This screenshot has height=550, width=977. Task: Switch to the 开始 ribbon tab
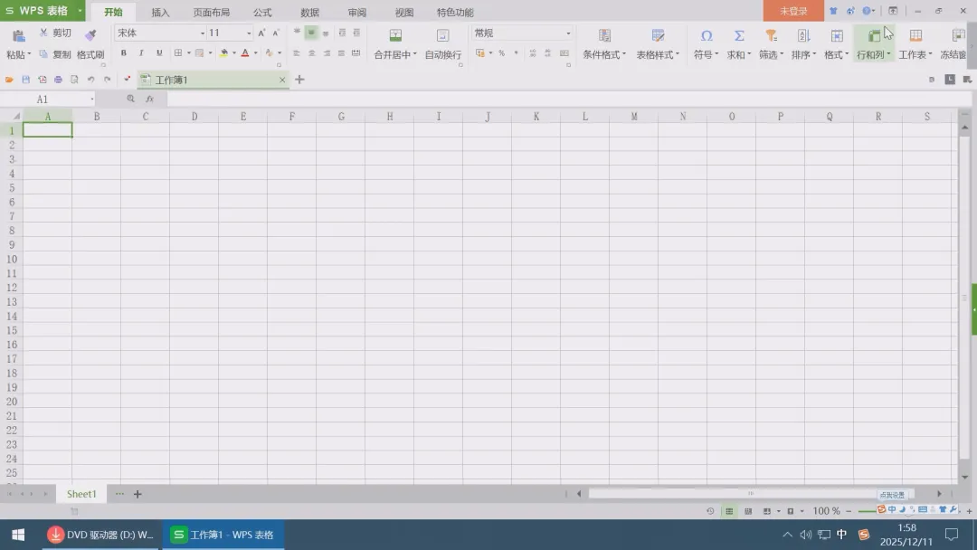tap(113, 13)
